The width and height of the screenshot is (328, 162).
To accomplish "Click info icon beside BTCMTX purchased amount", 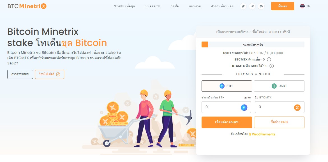I will coord(269,59).
